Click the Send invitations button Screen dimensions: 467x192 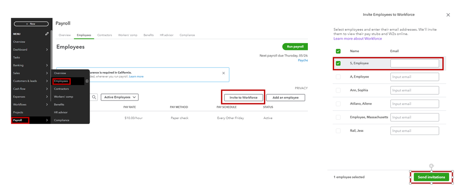(431, 177)
